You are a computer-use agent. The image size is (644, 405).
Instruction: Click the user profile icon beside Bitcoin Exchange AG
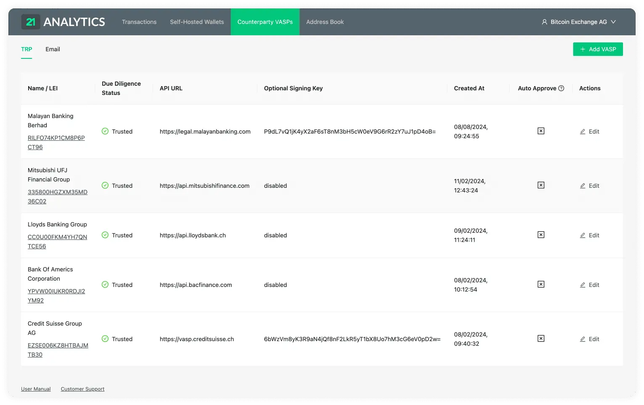(544, 22)
